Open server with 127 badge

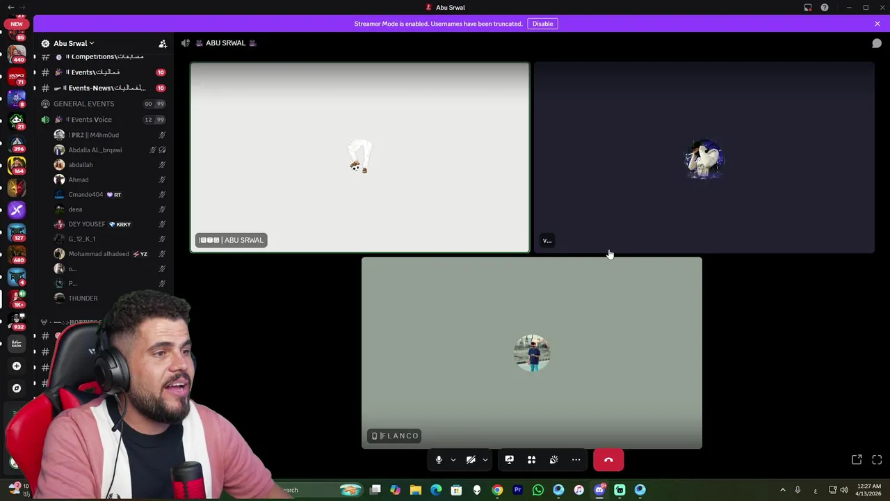17,232
